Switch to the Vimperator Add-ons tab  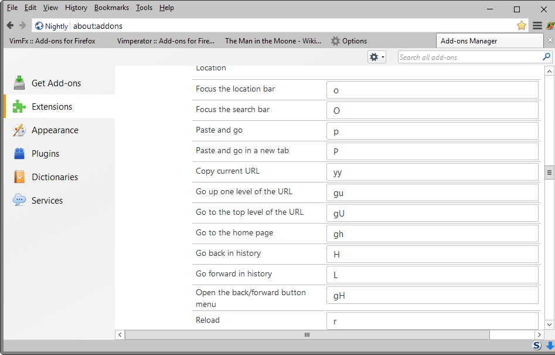[166, 40]
